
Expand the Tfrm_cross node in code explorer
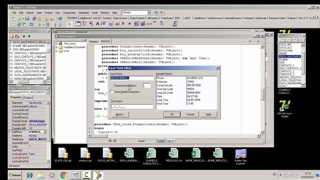[x=56, y=43]
